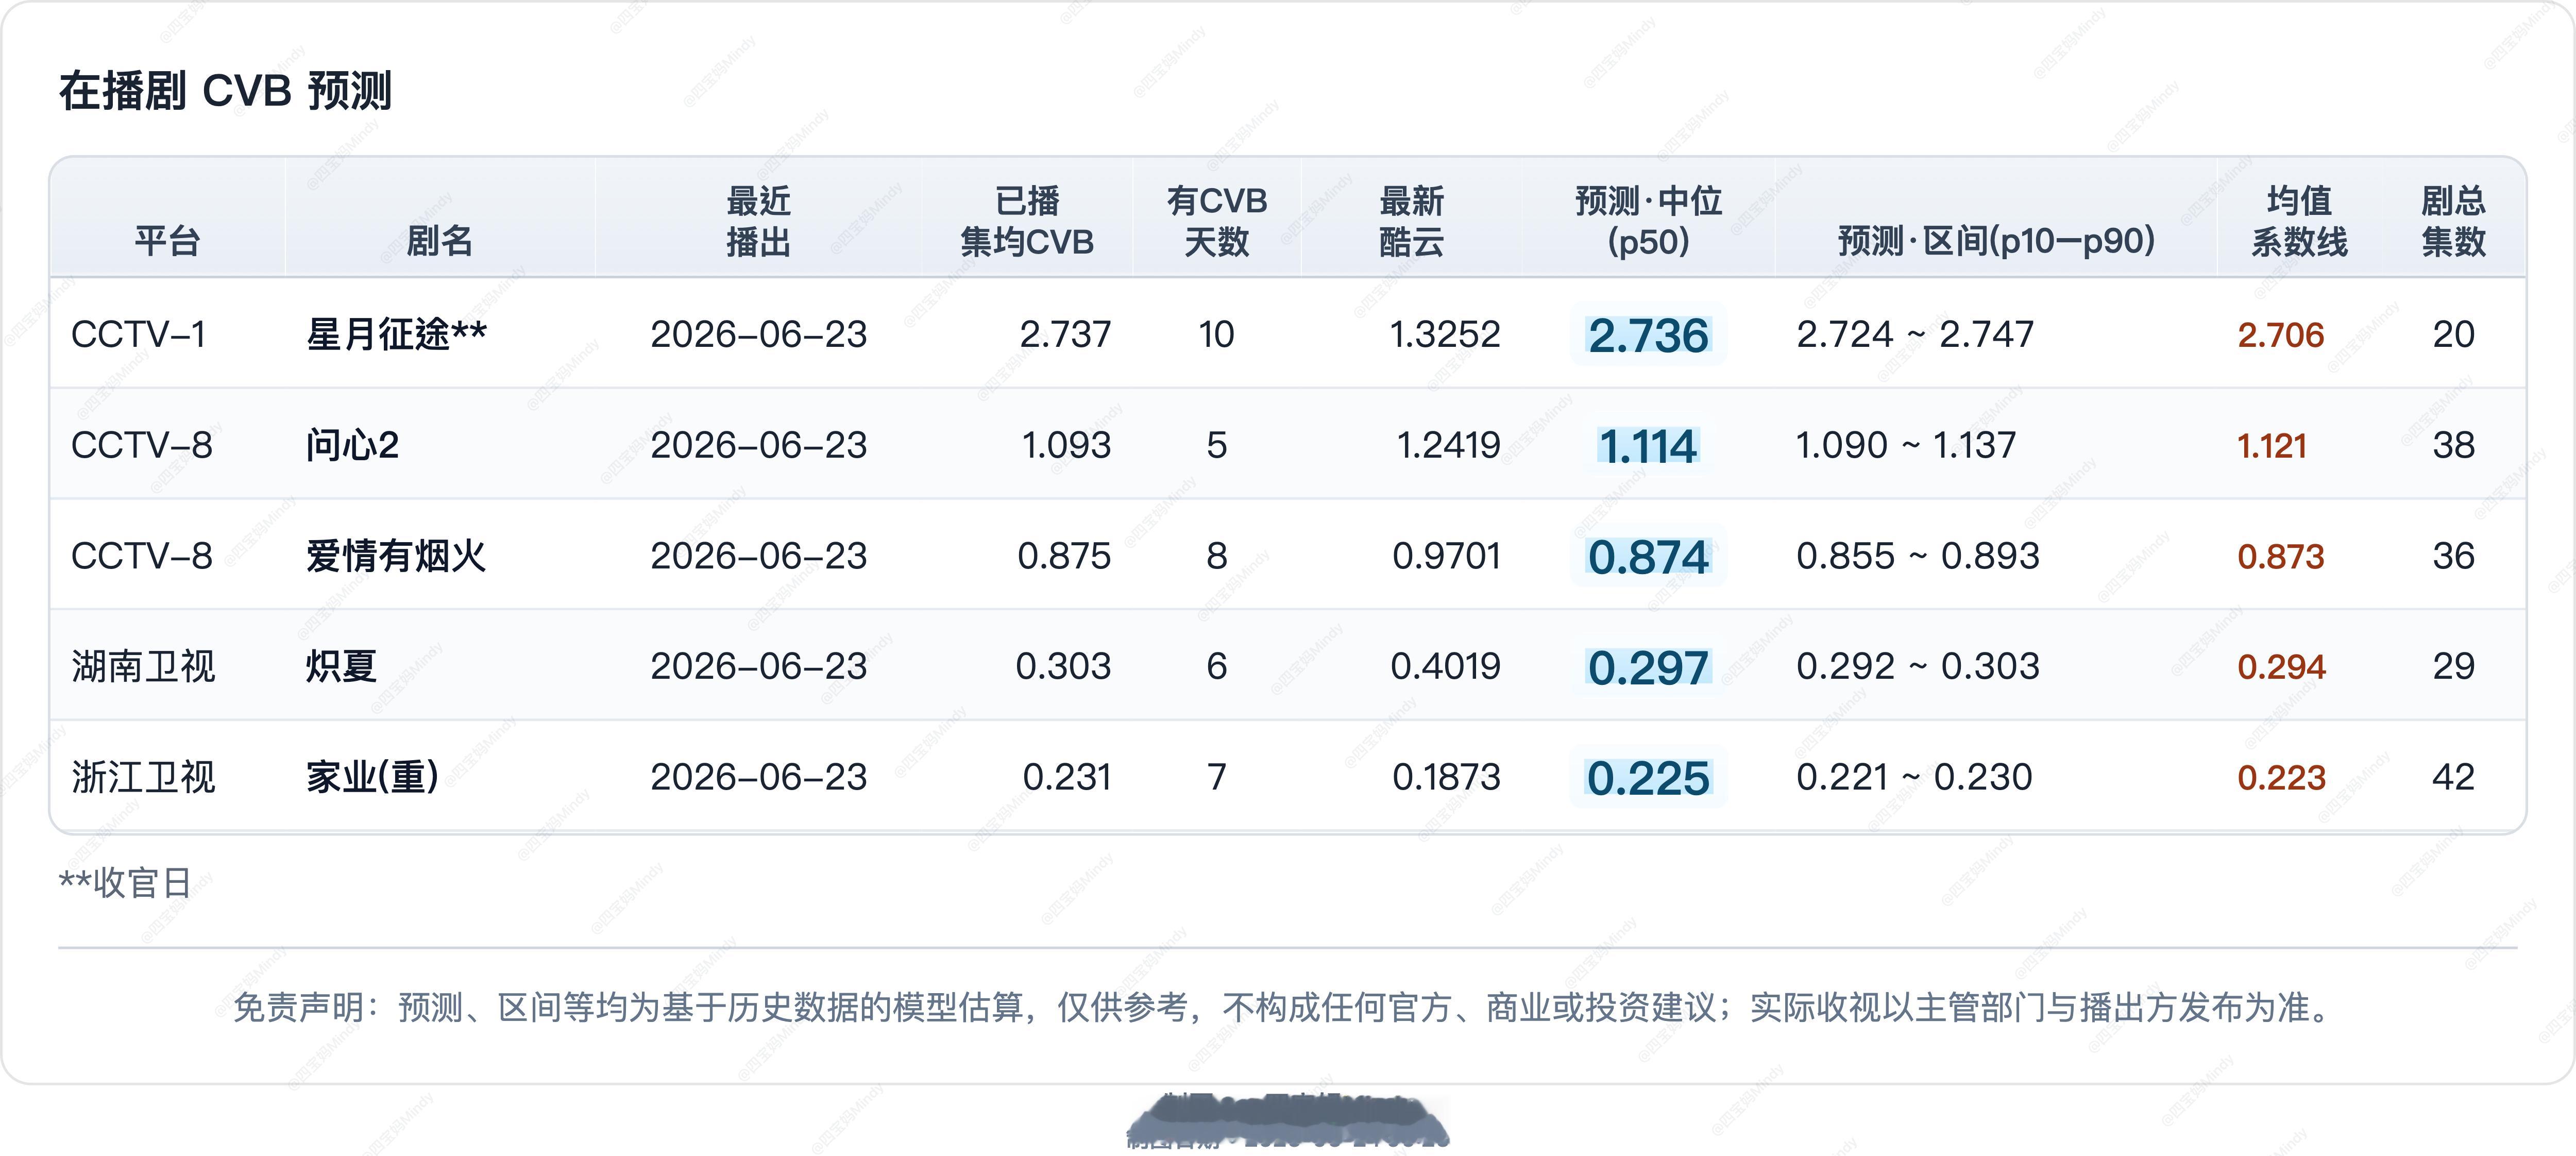Click total episodes 20 for 星月征途
2576x1156 pixels.
click(2453, 334)
